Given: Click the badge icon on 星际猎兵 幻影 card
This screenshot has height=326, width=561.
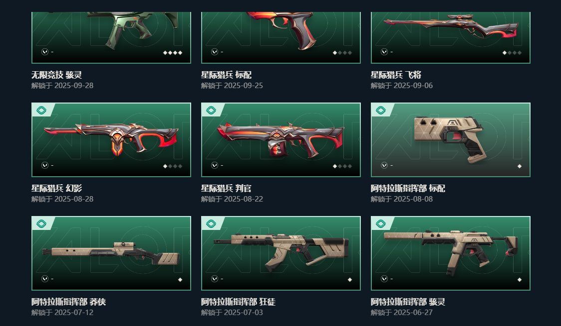Looking at the screenshot, I should point(41,110).
